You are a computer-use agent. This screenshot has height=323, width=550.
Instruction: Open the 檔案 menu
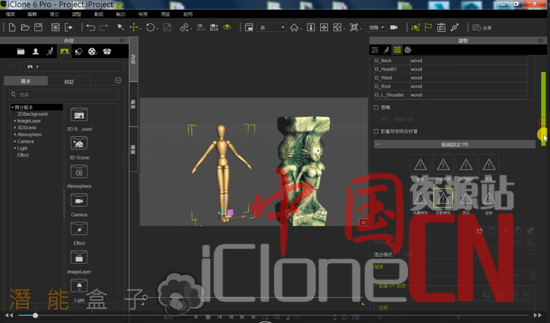click(11, 14)
